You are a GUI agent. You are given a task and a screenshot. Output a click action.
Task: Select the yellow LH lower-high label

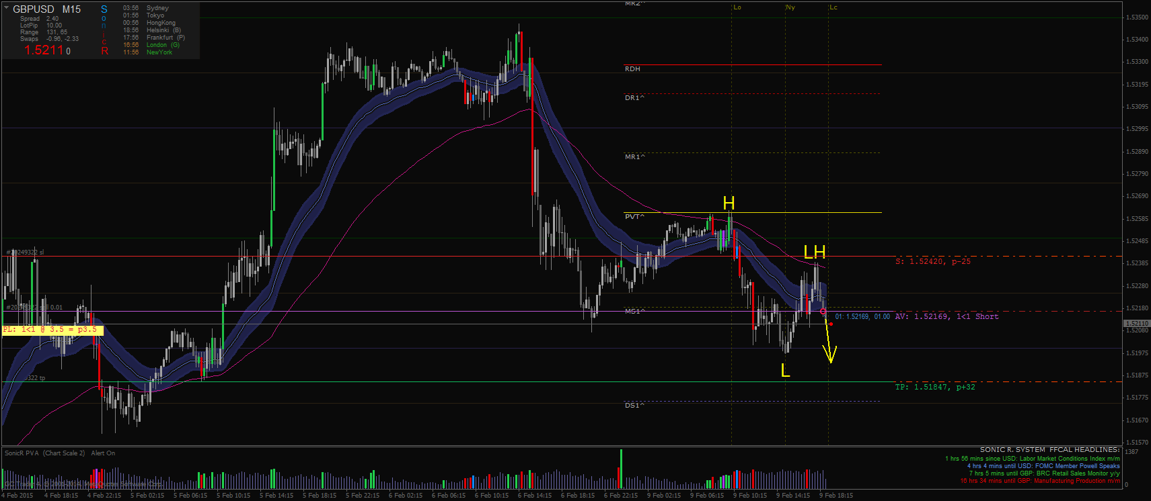coord(815,253)
